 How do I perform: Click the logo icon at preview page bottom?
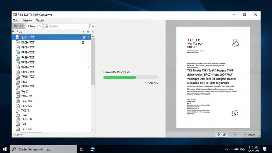(235, 113)
